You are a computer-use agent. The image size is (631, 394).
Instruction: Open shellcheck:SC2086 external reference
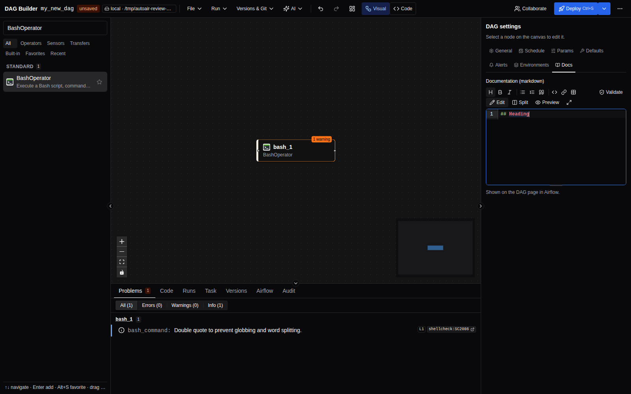452,329
